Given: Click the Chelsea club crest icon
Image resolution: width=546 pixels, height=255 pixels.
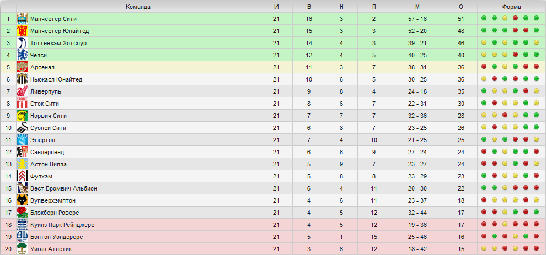Looking at the screenshot, I should (x=22, y=55).
